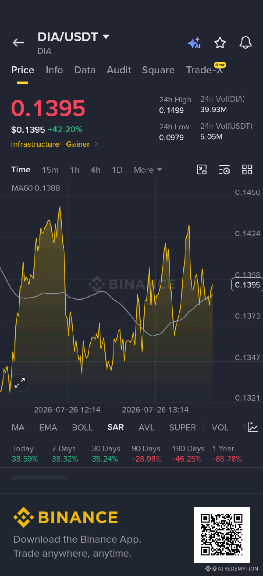This screenshot has height=576, width=263.
Task: Switch to the Info tab
Action: coord(54,70)
